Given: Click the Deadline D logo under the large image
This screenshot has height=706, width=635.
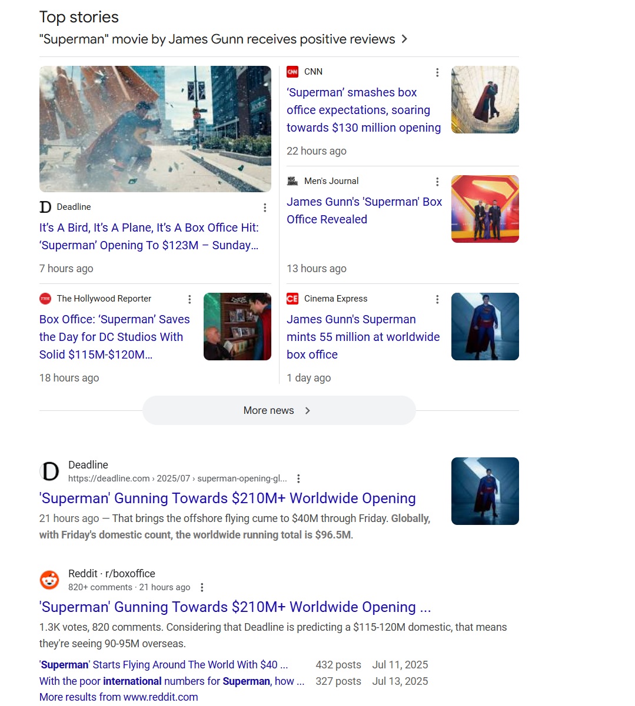Looking at the screenshot, I should (x=45, y=207).
